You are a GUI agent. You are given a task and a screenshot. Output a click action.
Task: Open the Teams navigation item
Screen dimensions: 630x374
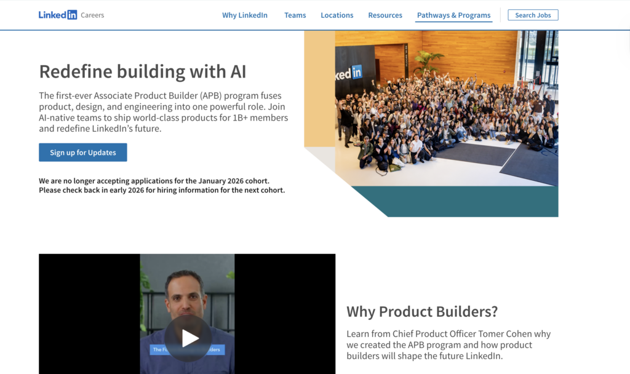295,15
